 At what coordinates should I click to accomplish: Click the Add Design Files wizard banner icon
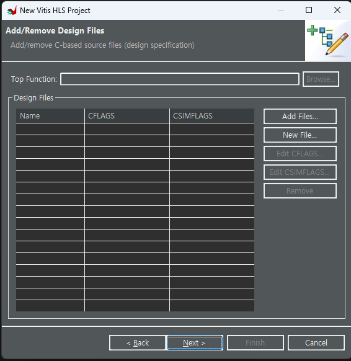point(328,40)
